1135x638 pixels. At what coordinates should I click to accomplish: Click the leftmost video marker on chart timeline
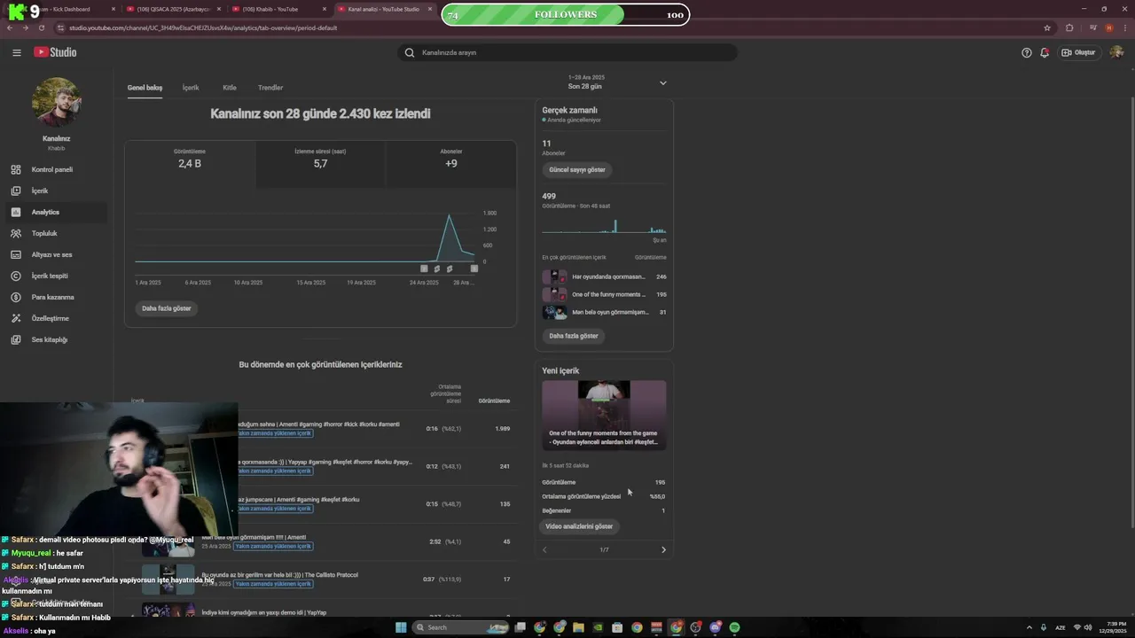coord(424,268)
